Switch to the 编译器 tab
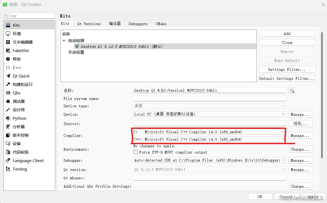Screen dimensions: 327x203 115,24
